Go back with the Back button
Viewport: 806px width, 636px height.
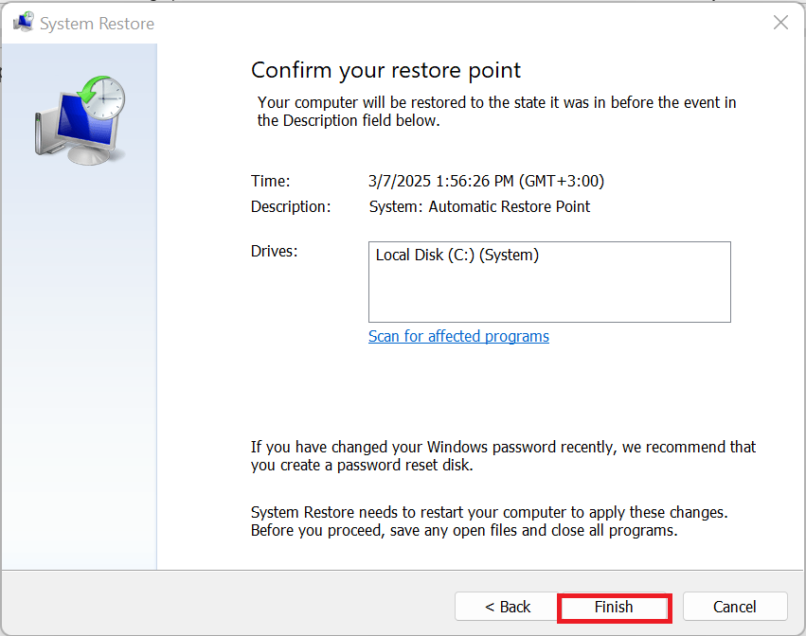pos(508,607)
